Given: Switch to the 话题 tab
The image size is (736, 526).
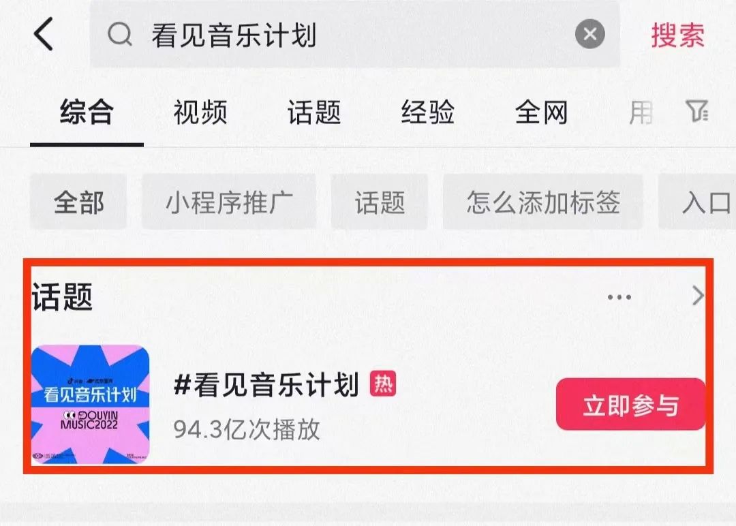Looking at the screenshot, I should (x=314, y=112).
